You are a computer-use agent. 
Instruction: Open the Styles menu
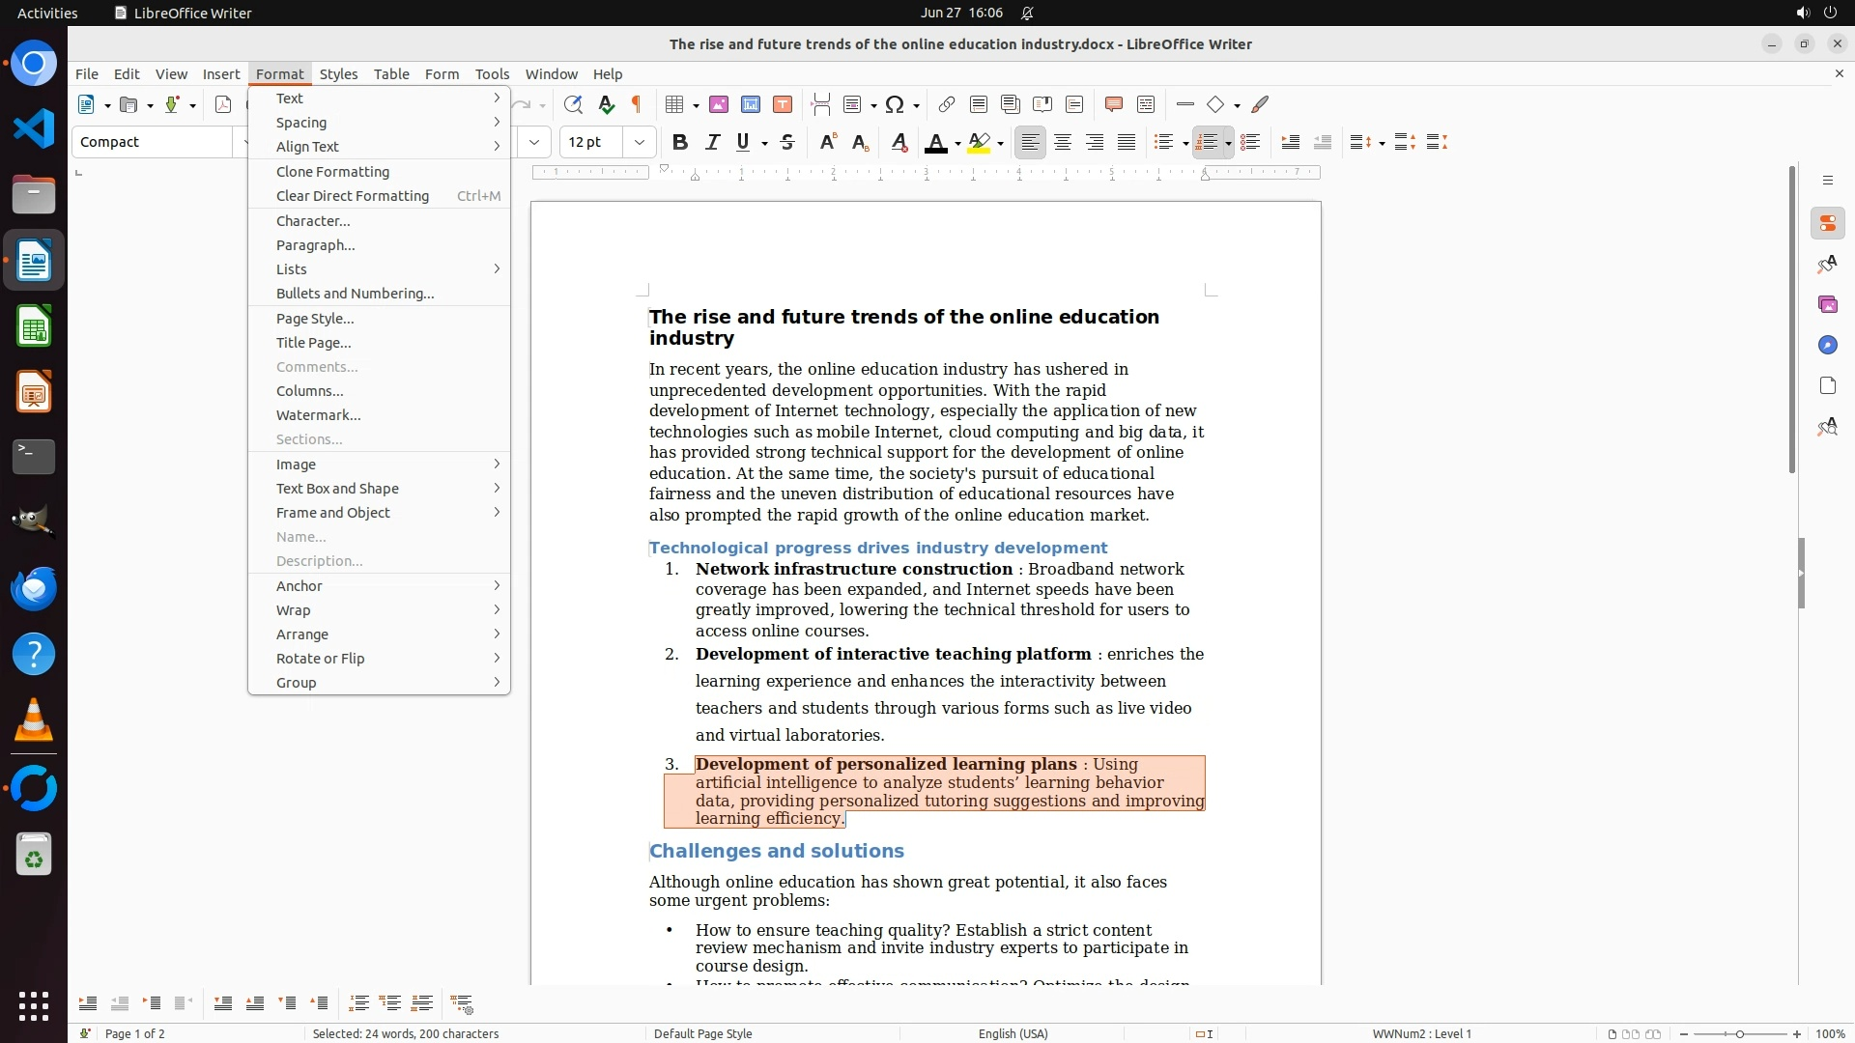pyautogui.click(x=338, y=74)
